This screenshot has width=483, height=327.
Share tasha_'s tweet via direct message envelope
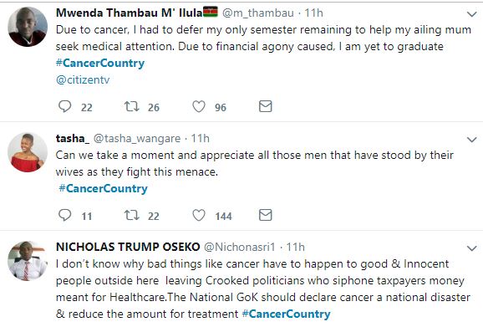tap(265, 215)
